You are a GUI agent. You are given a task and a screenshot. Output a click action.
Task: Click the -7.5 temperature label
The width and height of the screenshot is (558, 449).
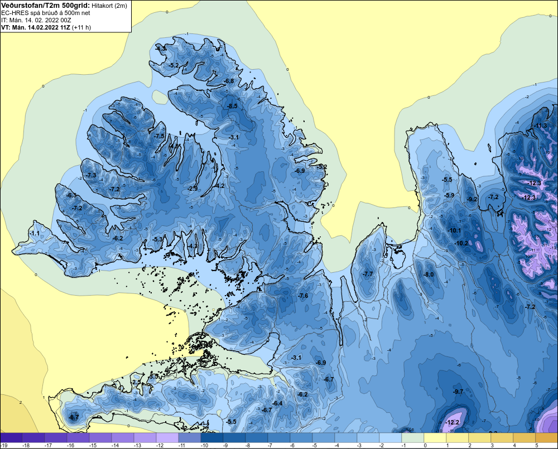point(160,136)
